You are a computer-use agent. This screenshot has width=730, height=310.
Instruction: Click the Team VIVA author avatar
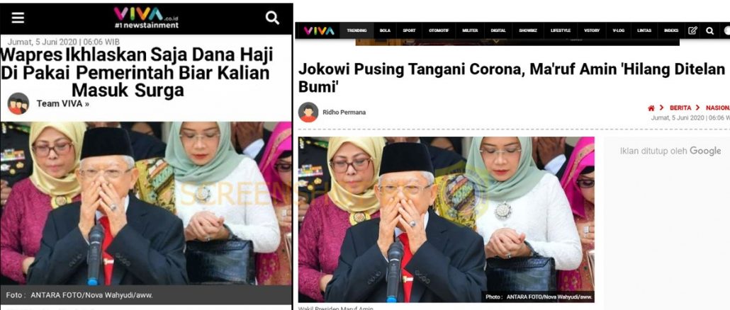pos(18,103)
